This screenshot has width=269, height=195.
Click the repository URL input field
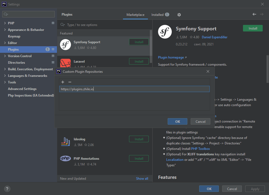click(134, 89)
